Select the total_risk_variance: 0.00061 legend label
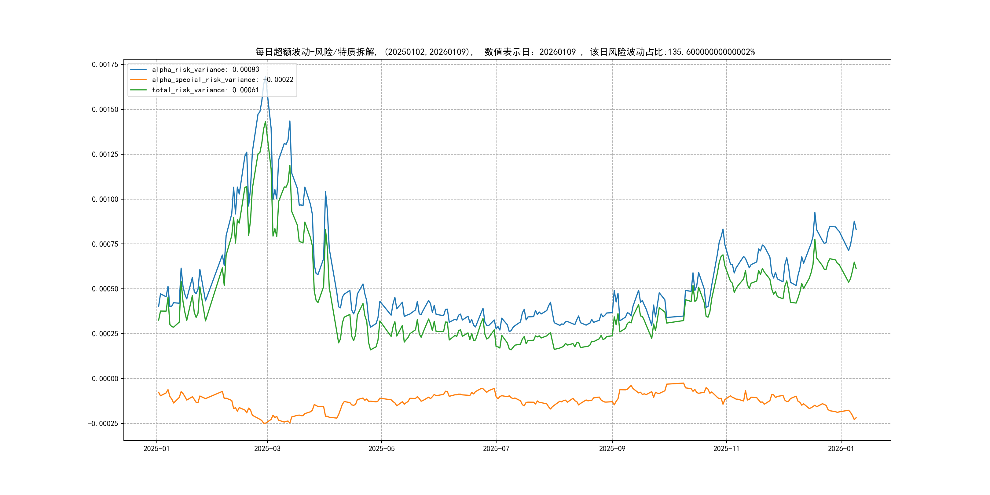The height and width of the screenshot is (495, 990). 205,90
